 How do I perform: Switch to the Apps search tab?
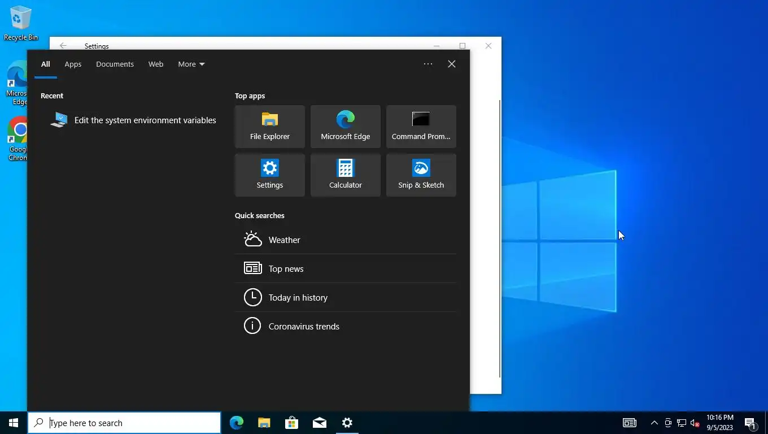pos(73,64)
